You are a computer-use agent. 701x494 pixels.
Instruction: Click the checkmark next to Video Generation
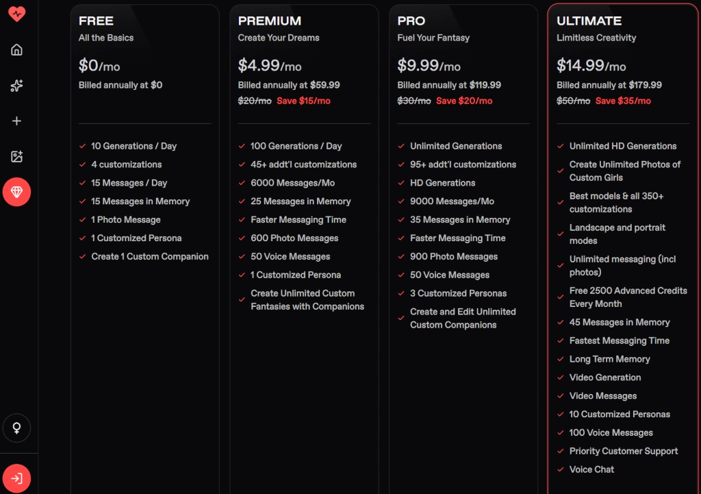coord(561,378)
